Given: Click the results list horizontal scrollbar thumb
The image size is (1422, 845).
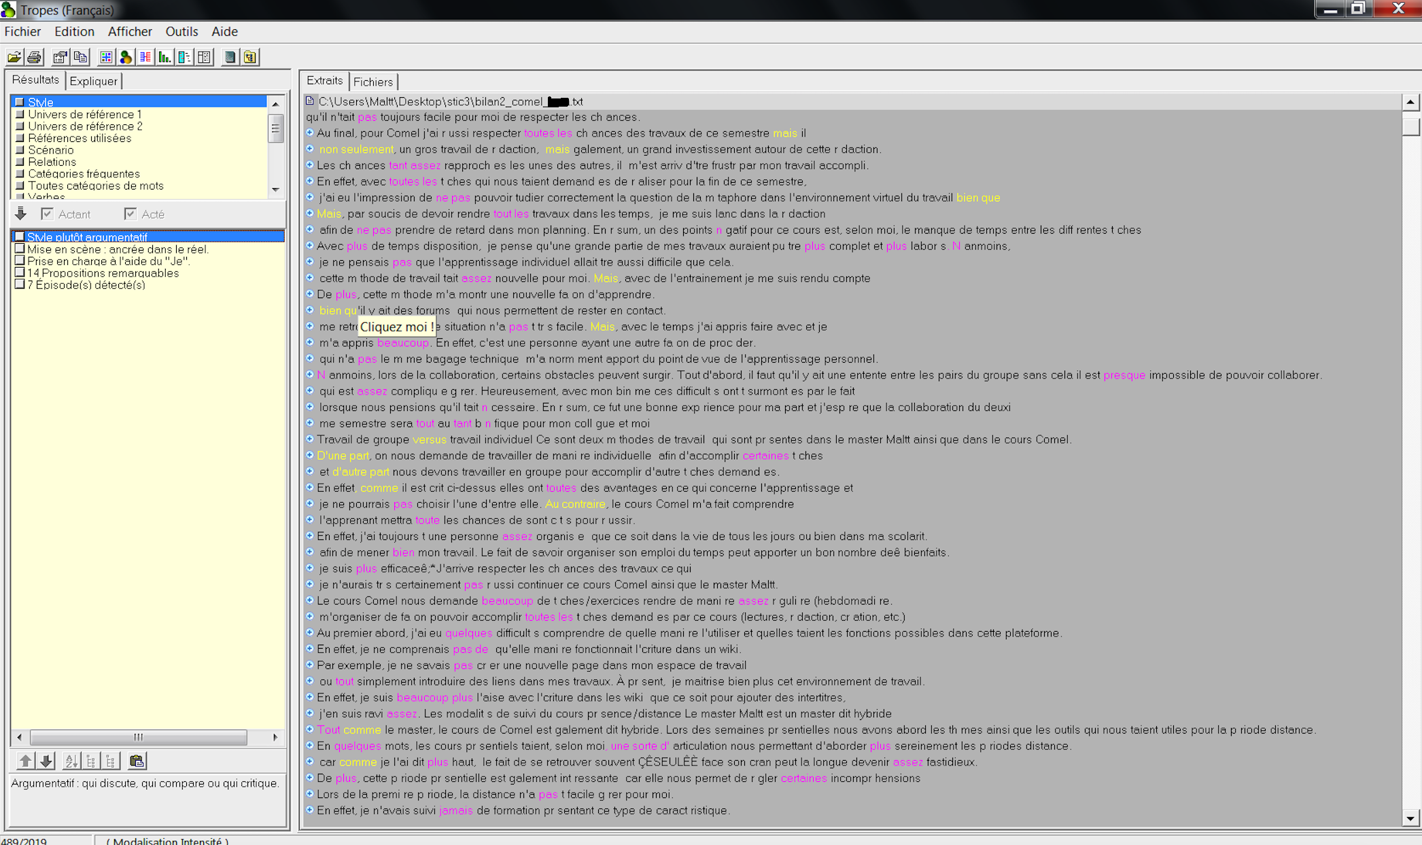Looking at the screenshot, I should point(139,737).
